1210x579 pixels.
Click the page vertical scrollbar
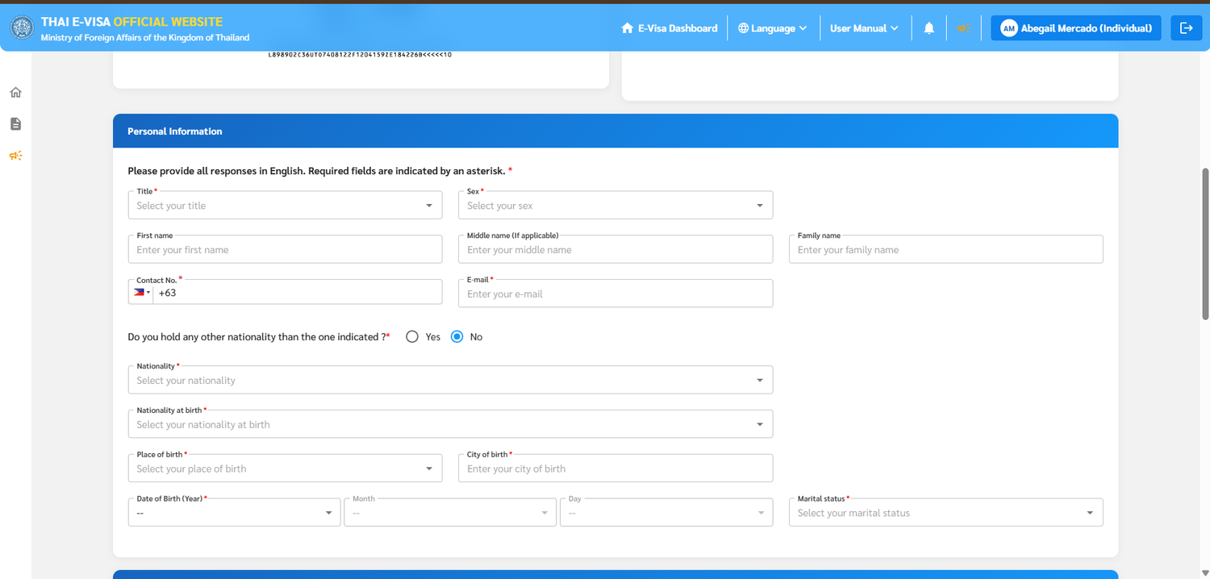(x=1205, y=244)
